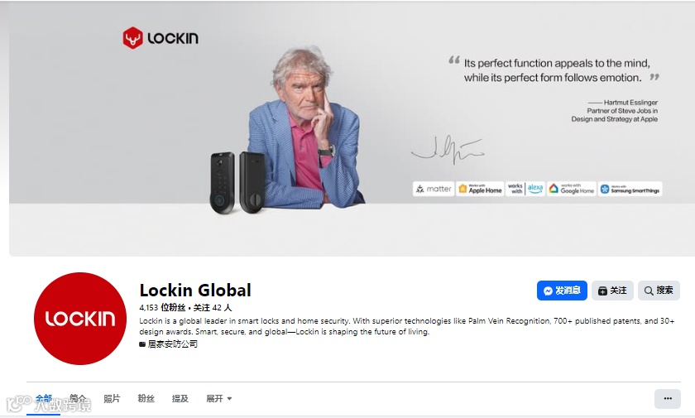The height and width of the screenshot is (418, 695).
Task: Click the matter compatibility badge
Action: click(434, 189)
